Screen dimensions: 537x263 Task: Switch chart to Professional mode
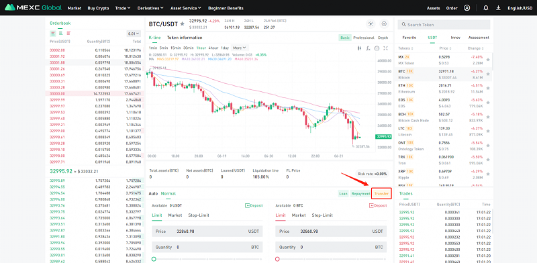coord(364,38)
